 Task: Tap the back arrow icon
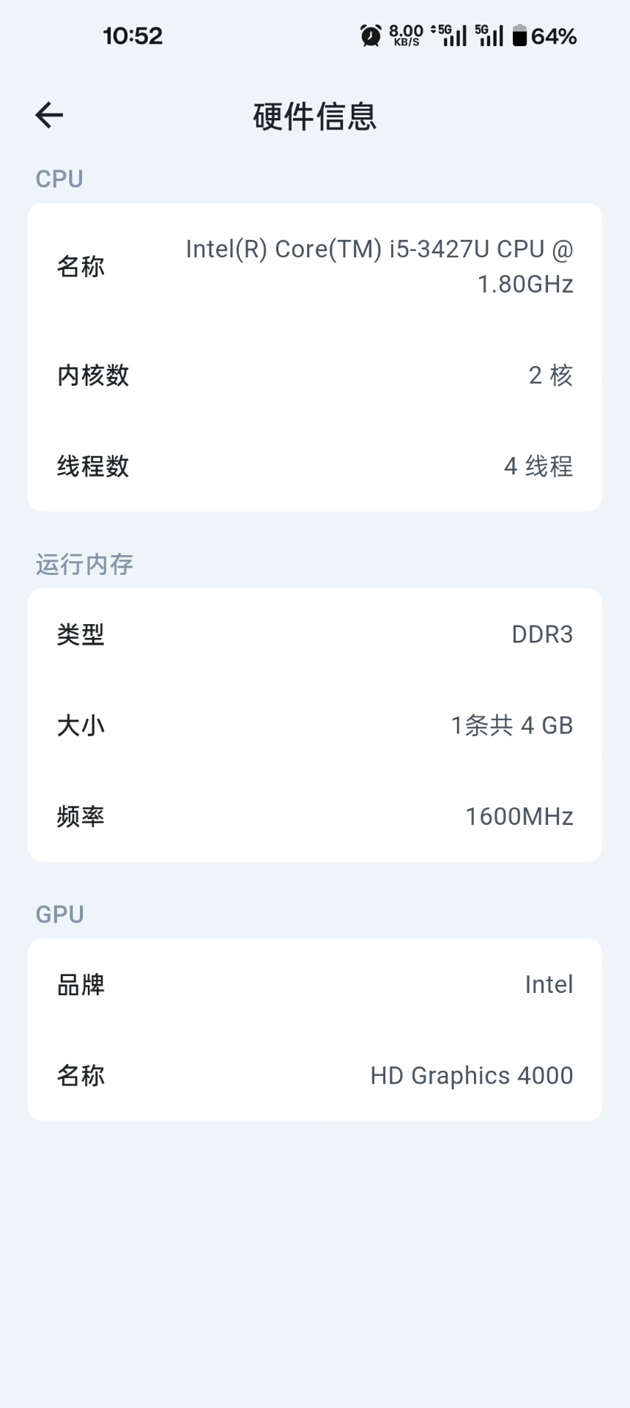pos(49,115)
